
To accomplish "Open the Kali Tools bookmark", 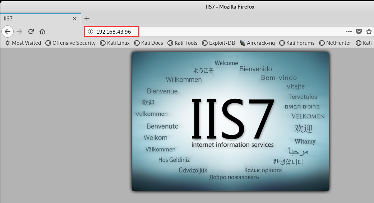I will 183,43.
